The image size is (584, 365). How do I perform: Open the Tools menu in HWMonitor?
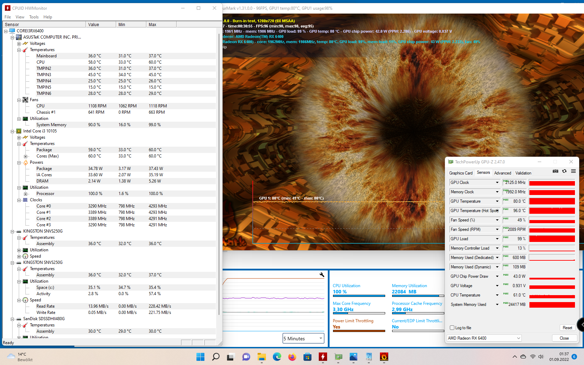(34, 17)
